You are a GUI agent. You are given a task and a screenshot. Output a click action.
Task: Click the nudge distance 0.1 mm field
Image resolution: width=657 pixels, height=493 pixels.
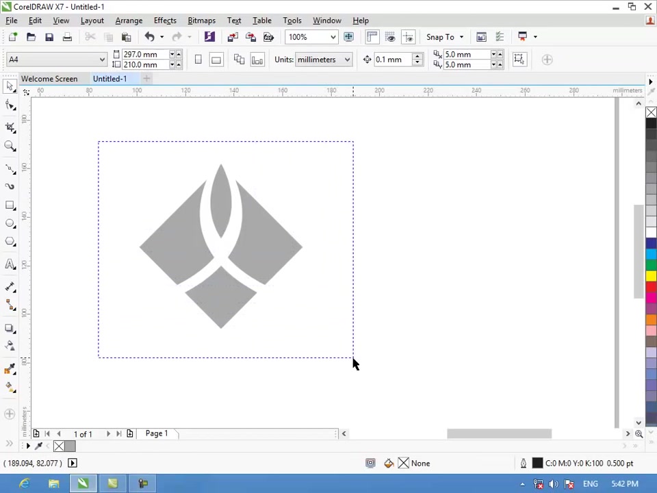tap(393, 60)
